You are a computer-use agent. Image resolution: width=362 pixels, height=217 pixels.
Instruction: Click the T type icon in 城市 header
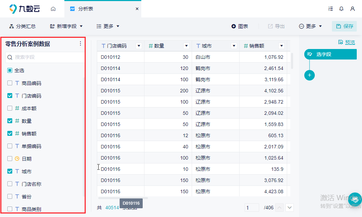[198, 46]
